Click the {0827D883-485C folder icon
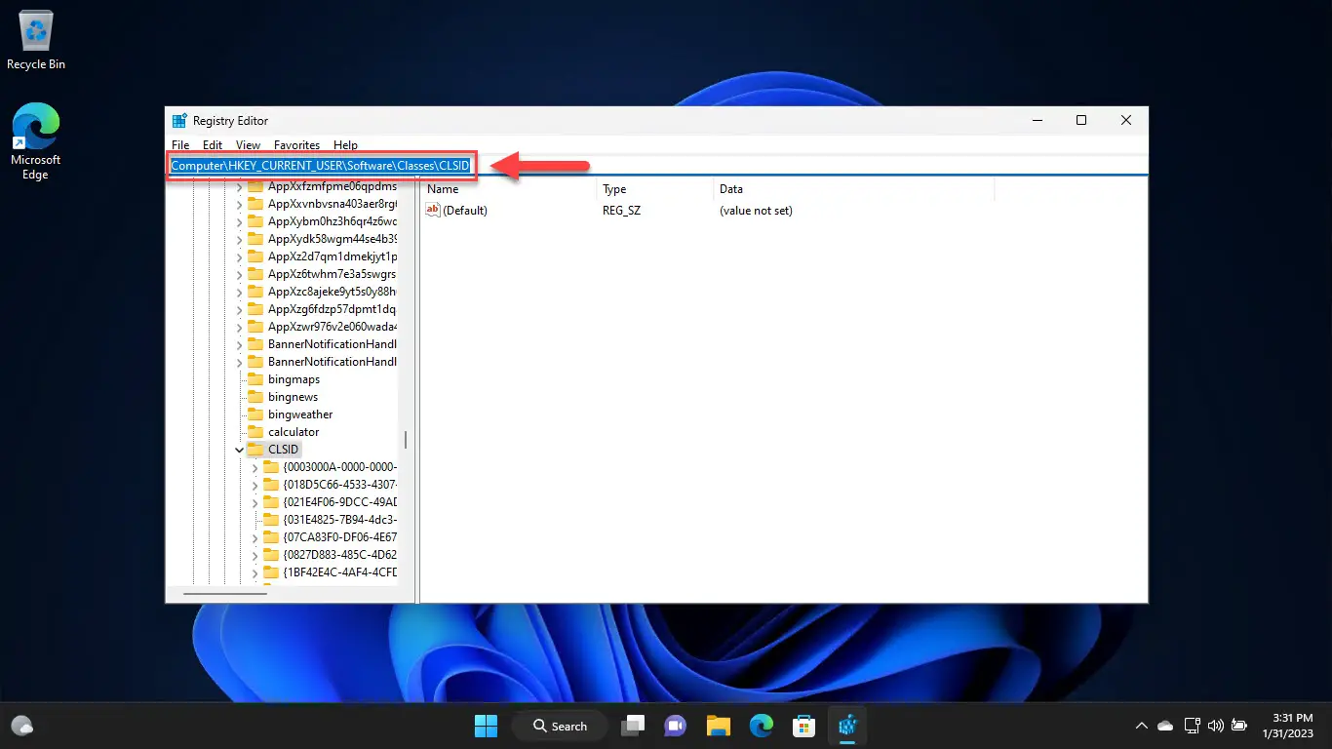 tap(271, 555)
